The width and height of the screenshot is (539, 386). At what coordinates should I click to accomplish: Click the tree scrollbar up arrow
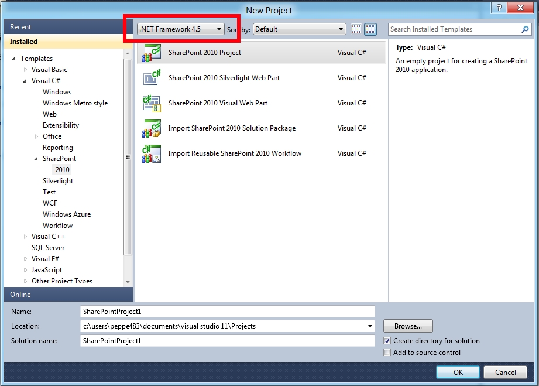click(x=128, y=53)
